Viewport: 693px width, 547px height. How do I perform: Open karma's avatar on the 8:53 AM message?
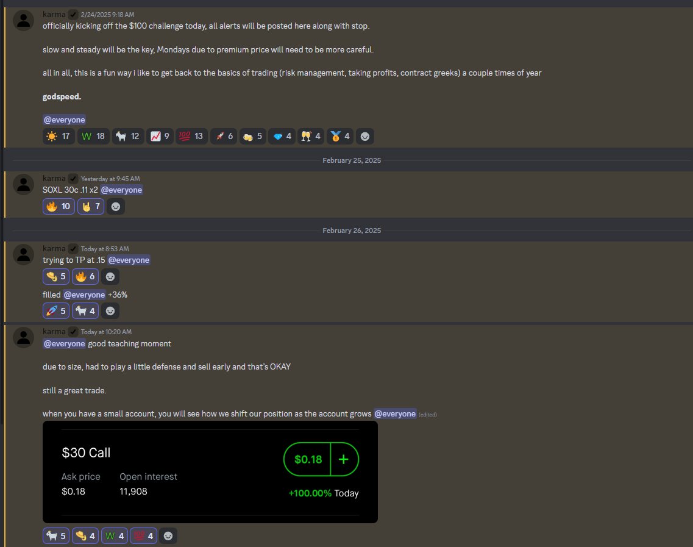(x=23, y=255)
